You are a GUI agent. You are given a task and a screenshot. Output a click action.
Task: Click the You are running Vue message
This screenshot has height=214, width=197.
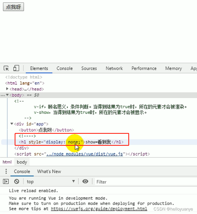58,198
